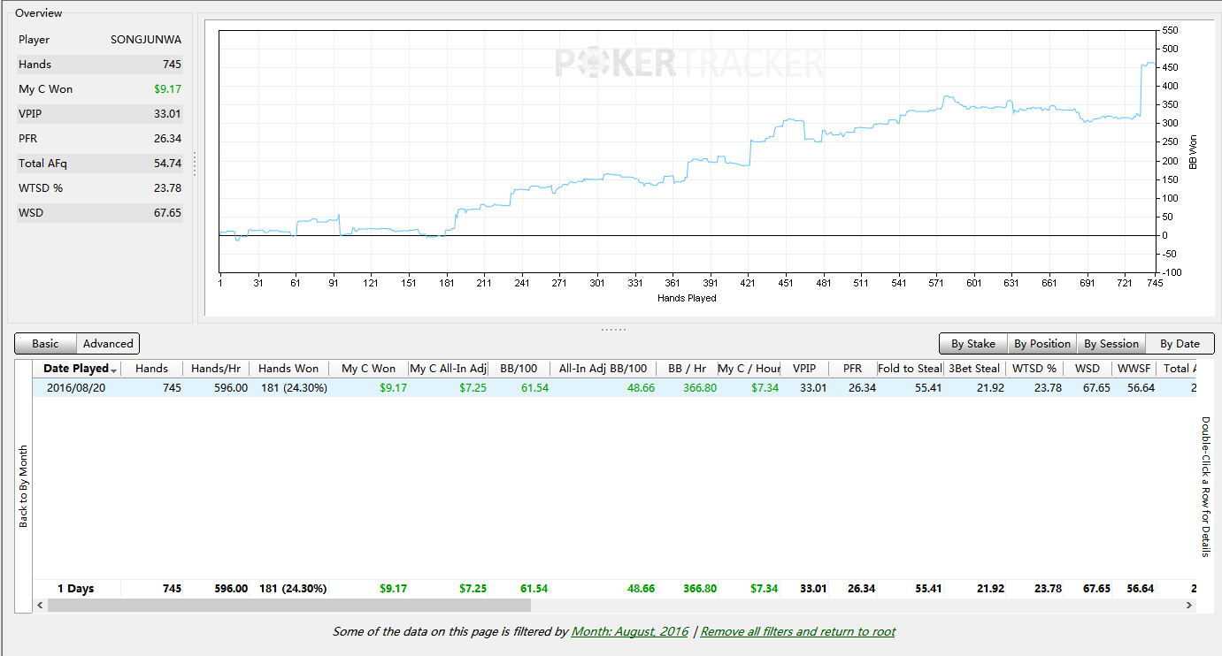Click the PFR 26.34 row in Overview
Image resolution: width=1222 pixels, height=656 pixels.
click(100, 139)
